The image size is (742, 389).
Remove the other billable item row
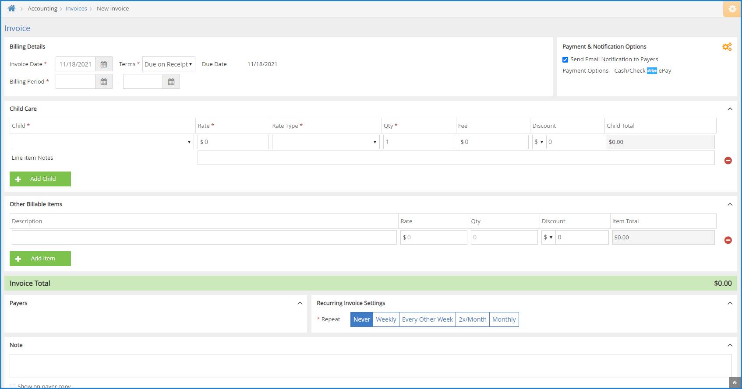pos(728,240)
